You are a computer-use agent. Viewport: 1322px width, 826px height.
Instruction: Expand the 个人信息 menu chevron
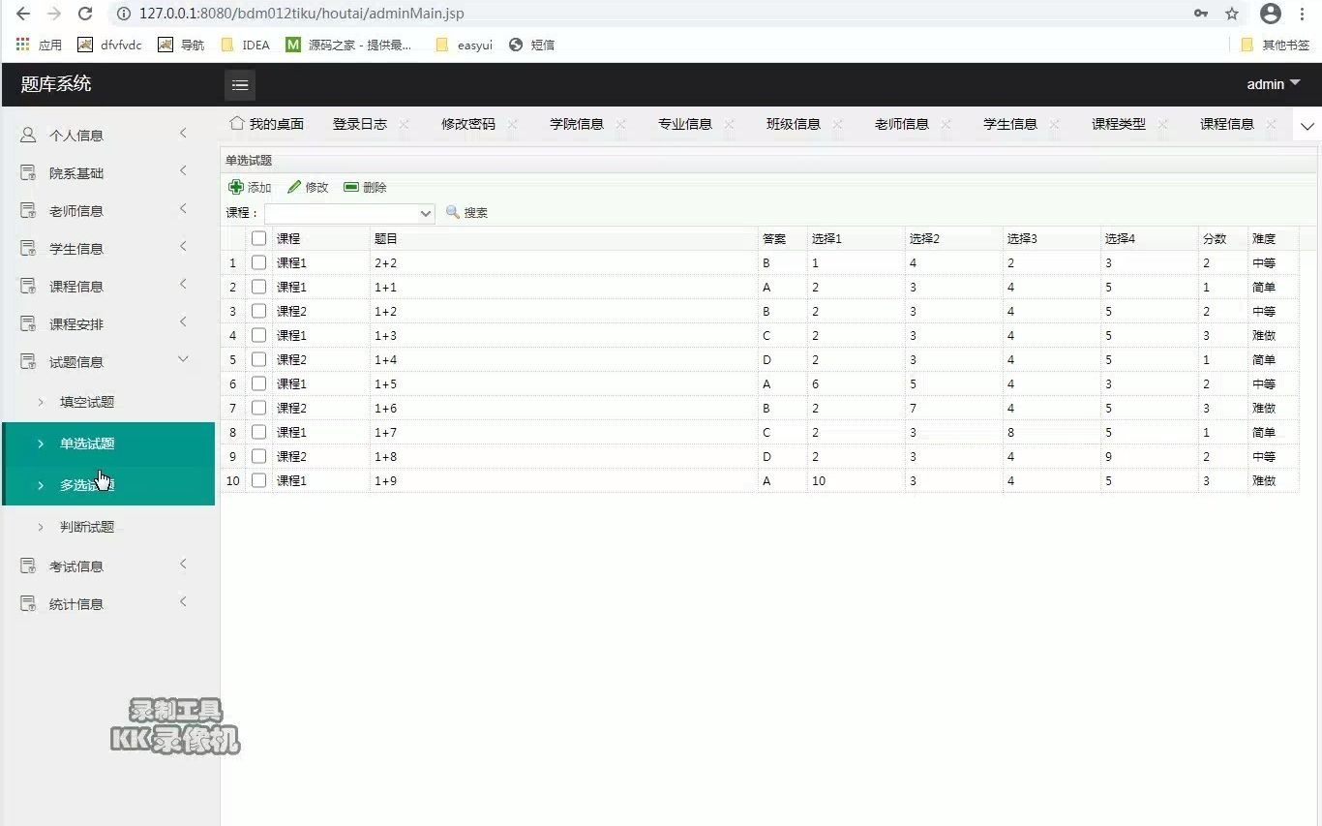[x=183, y=133]
